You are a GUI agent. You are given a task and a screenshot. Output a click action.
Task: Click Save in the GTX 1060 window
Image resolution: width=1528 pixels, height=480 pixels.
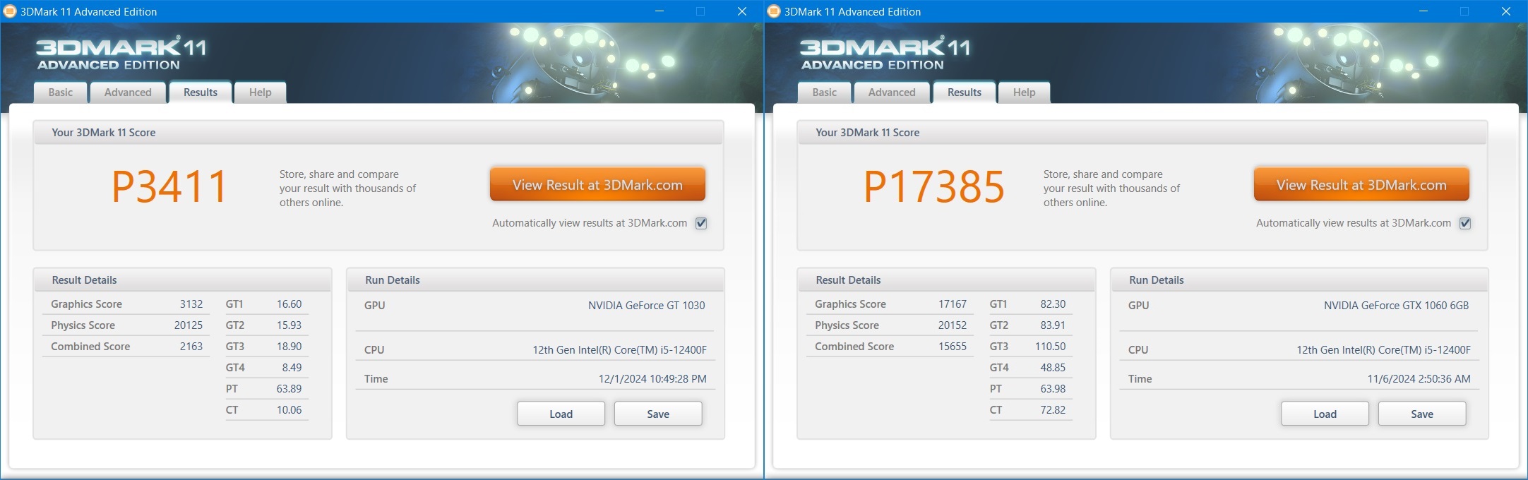click(1422, 414)
